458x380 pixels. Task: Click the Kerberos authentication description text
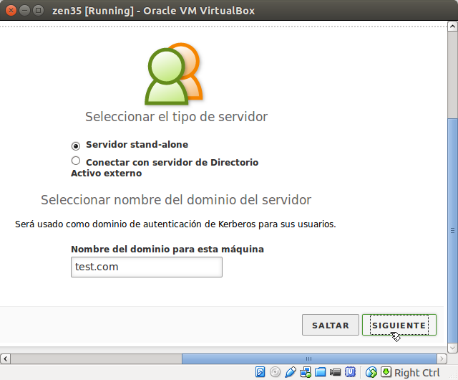click(175, 224)
